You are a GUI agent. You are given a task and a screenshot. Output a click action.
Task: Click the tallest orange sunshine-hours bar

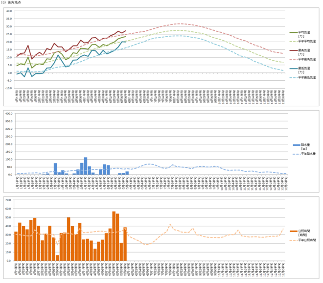114,236
